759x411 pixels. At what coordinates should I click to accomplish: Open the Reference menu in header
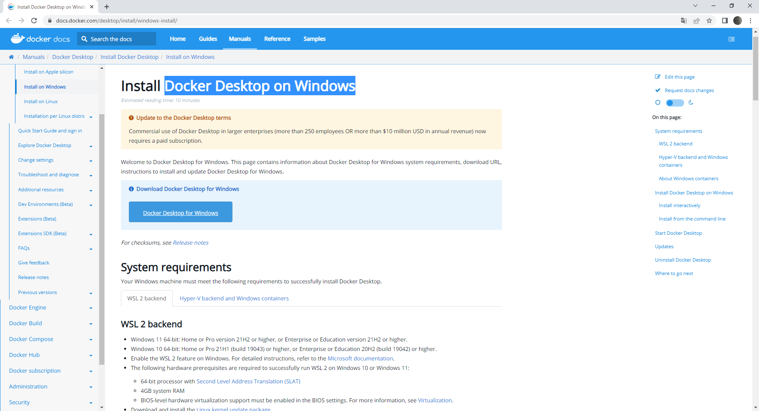[x=277, y=39]
